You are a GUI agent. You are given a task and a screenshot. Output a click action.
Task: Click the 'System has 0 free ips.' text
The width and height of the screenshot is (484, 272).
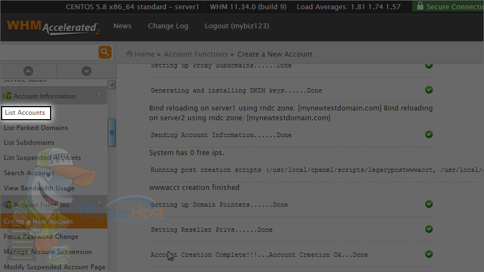click(187, 152)
